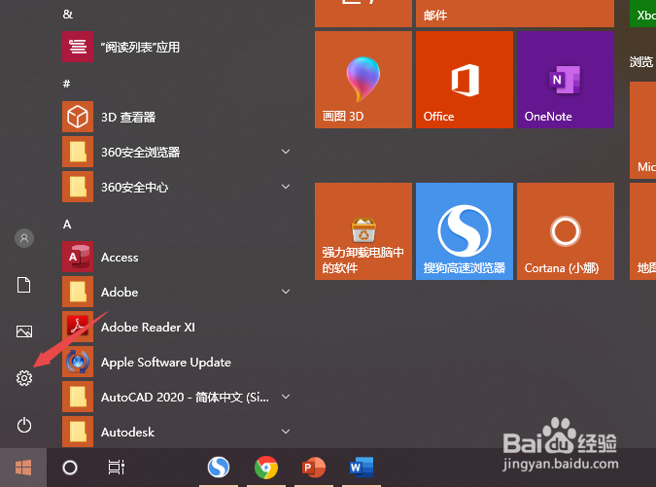Click the Autodesk folder entry

click(x=178, y=432)
